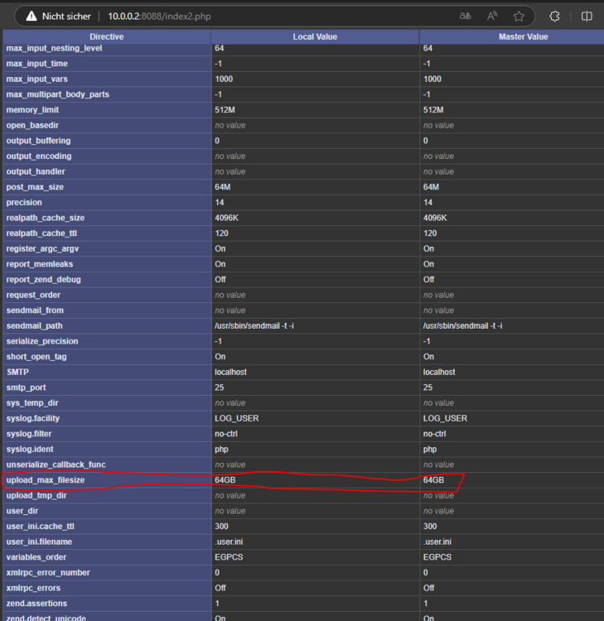This screenshot has height=621, width=604.
Task: Select the open_basedir directive
Action: 32,125
